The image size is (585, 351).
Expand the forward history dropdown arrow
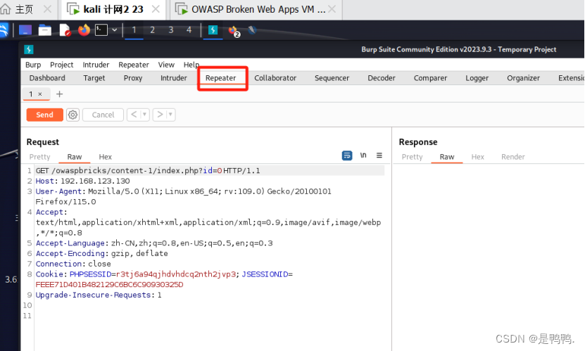coord(171,115)
